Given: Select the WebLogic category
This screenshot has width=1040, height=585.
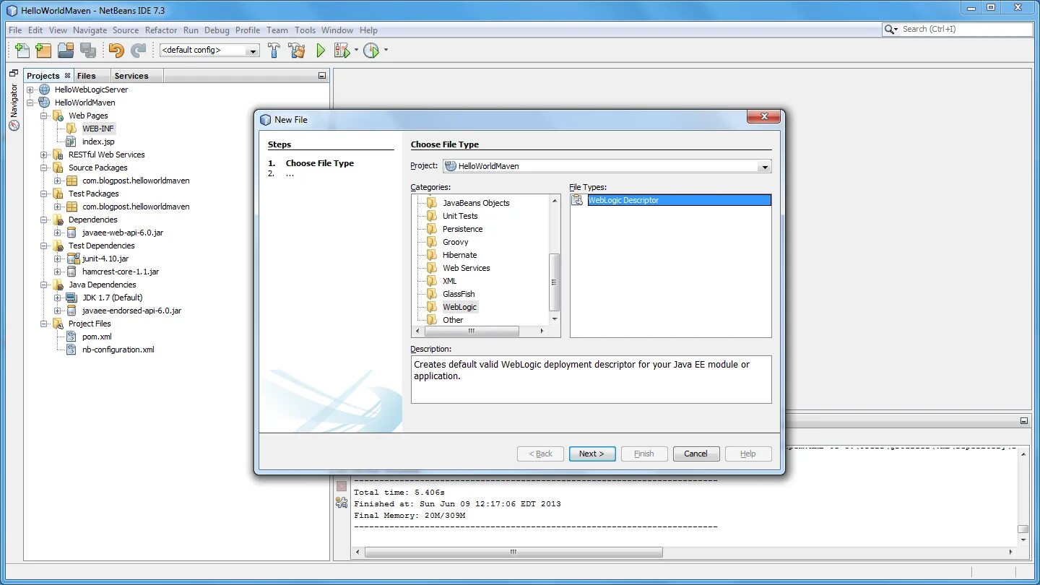Looking at the screenshot, I should (460, 307).
